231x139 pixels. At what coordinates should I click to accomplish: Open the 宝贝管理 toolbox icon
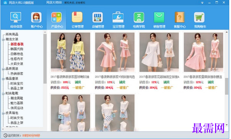[118, 17]
